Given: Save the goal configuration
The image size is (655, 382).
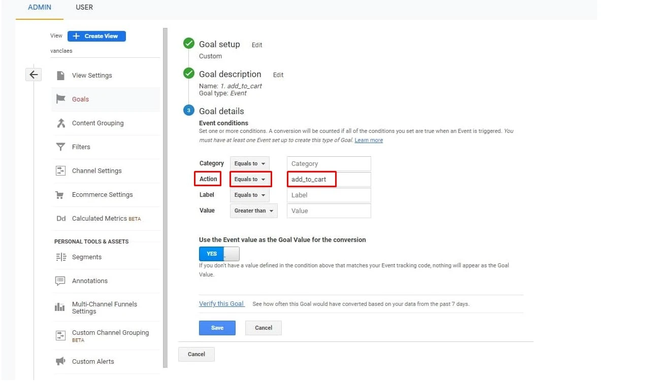Looking at the screenshot, I should (217, 328).
